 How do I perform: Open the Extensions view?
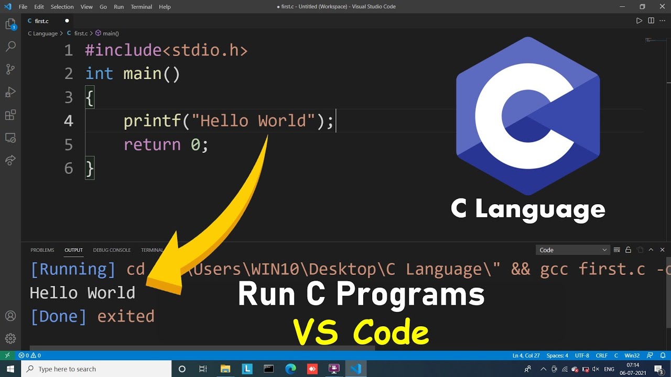[x=10, y=115]
